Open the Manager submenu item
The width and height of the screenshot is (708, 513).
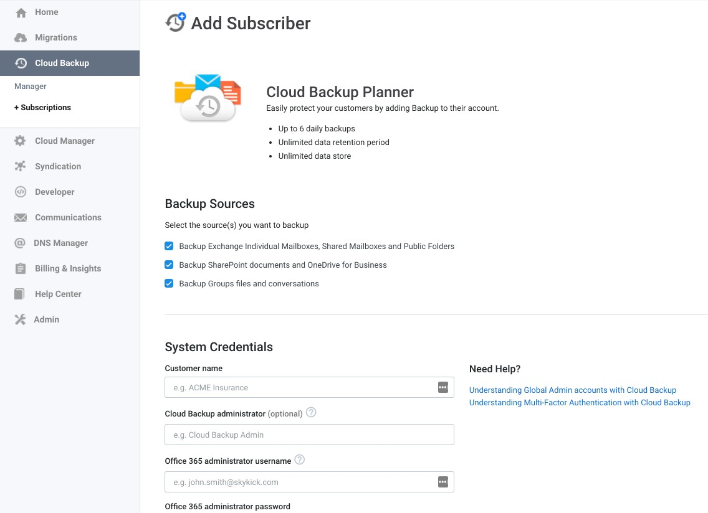click(31, 86)
